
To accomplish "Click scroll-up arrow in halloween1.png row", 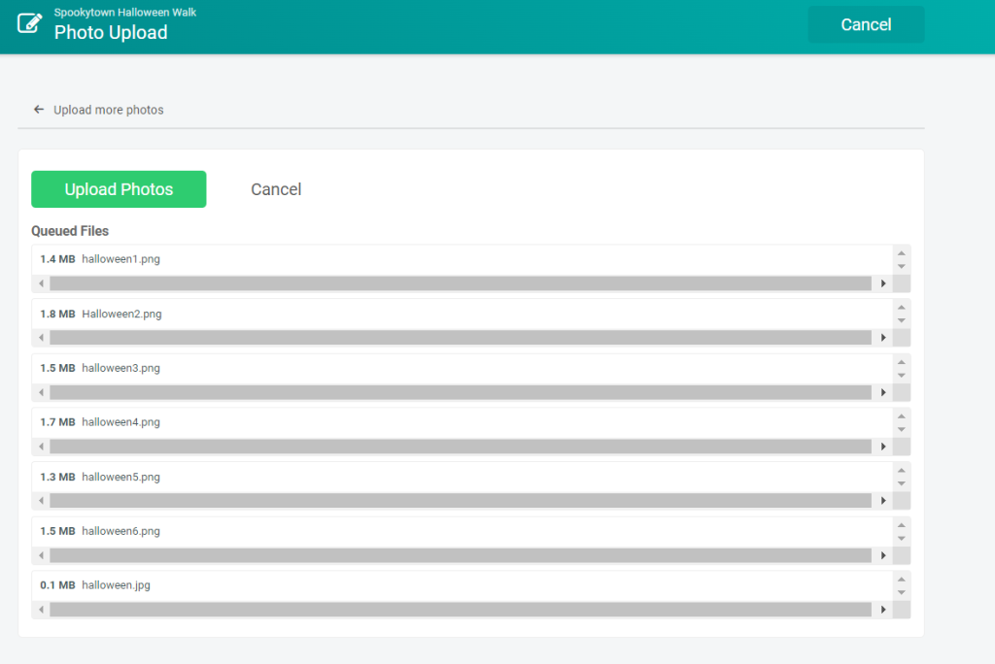I will pos(901,253).
